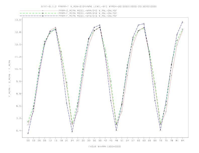Click the x-axis hour label 69
The width and height of the screenshot is (199, 153).
coord(155,140)
